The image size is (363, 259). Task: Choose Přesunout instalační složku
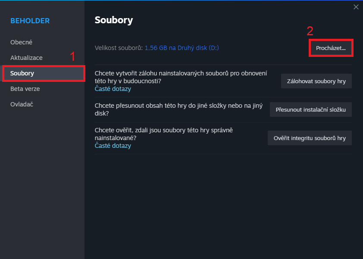(x=310, y=109)
